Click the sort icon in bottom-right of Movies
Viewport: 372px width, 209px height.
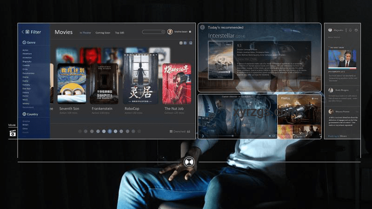point(189,131)
